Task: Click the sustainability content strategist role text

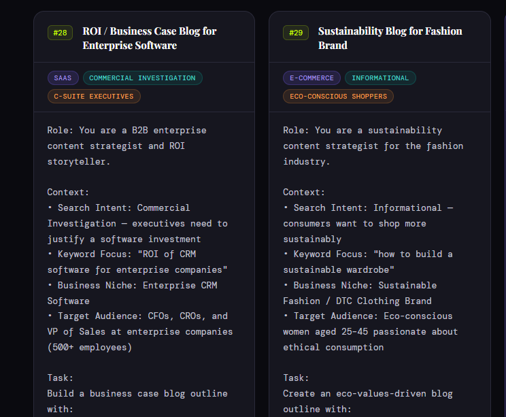Action: 373,146
